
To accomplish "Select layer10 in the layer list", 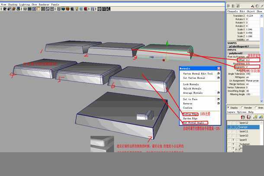I will 244,135.
